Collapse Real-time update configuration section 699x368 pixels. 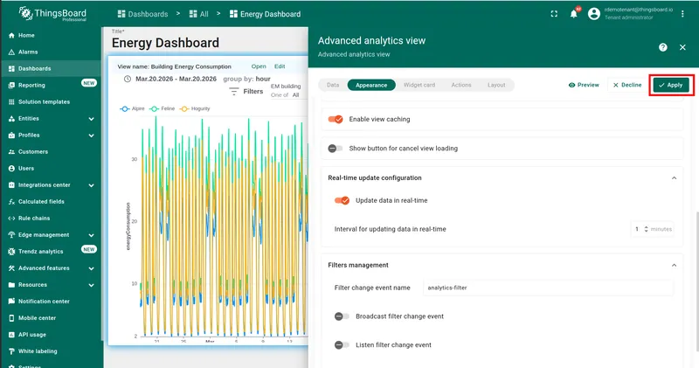pyautogui.click(x=674, y=178)
